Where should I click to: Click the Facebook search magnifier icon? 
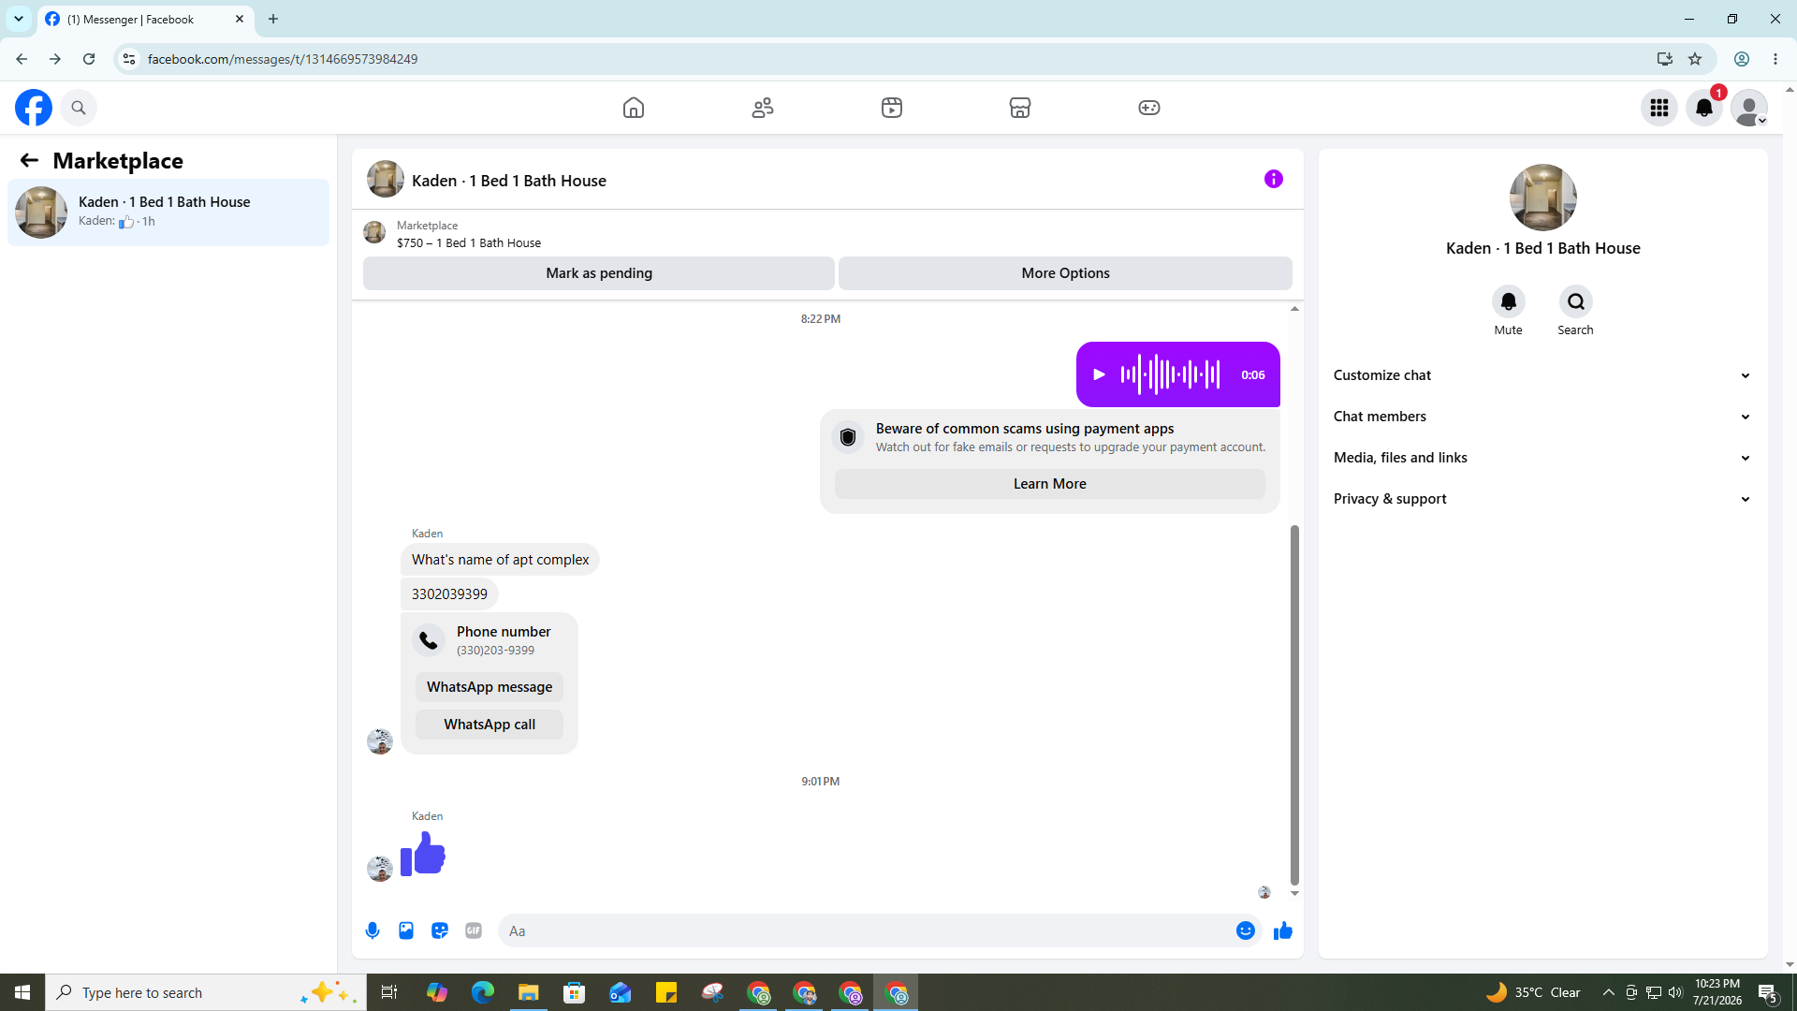[79, 108]
